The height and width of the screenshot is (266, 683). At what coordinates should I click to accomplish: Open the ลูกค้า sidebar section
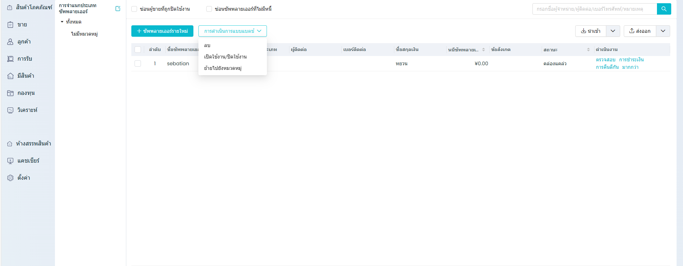[x=24, y=42]
